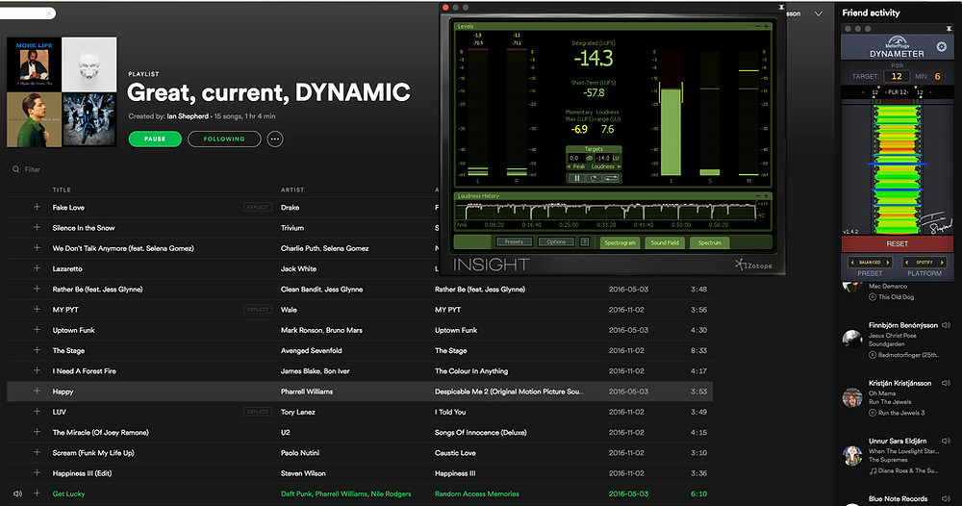Click speaker icon beside Kristján Kristjánsson
962x506 pixels.
[946, 383]
